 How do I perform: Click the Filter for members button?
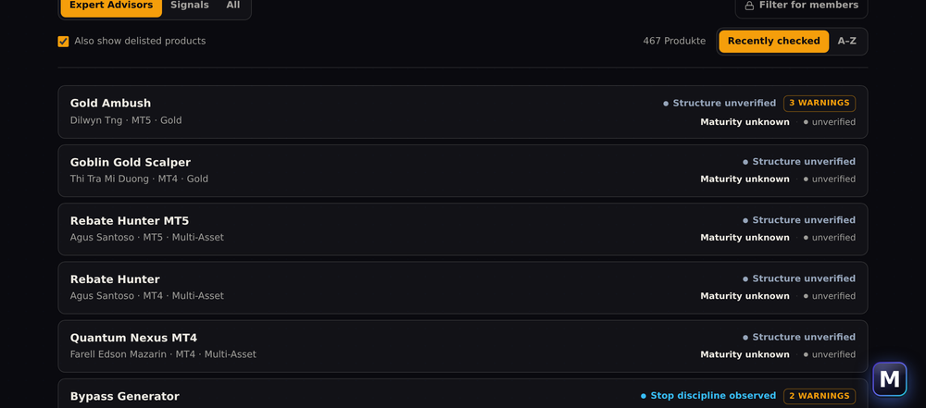(x=801, y=6)
